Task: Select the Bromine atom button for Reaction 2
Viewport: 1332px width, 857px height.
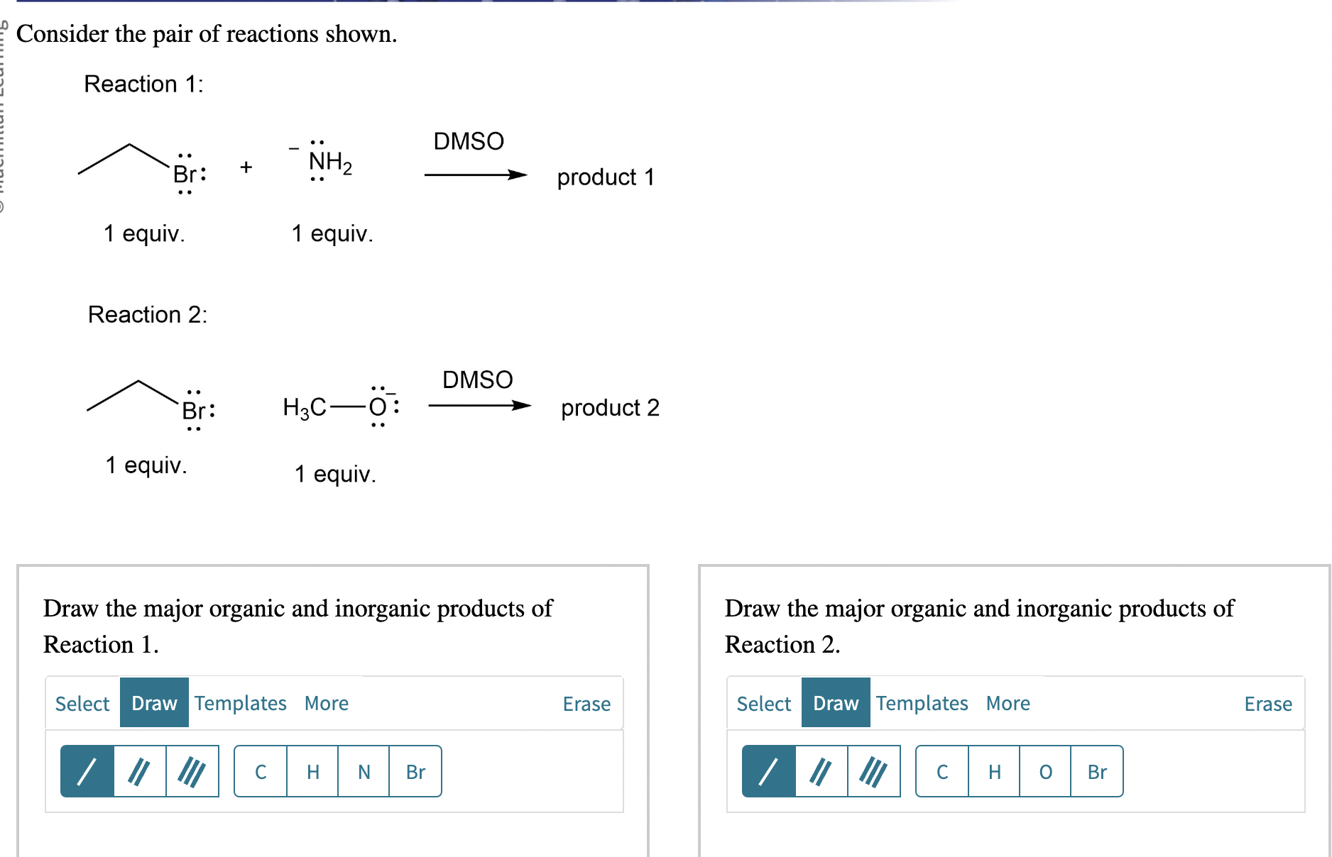Action: [1096, 772]
